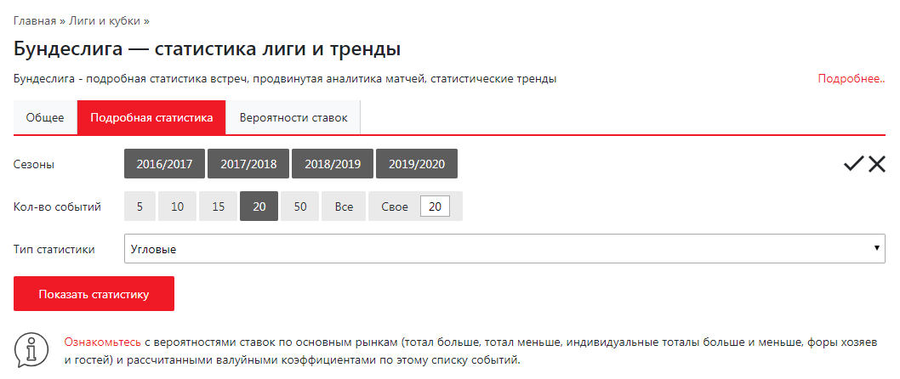Toggle the 2017/2018 season button
Viewport: 900px width, 379px height.
[x=248, y=164]
